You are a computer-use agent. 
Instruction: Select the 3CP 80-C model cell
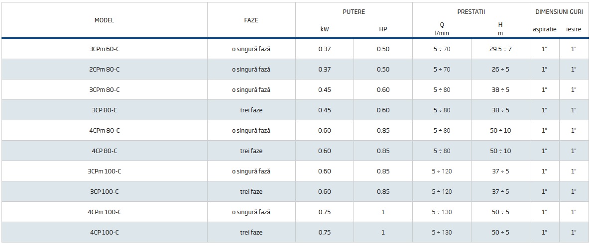pos(104,110)
